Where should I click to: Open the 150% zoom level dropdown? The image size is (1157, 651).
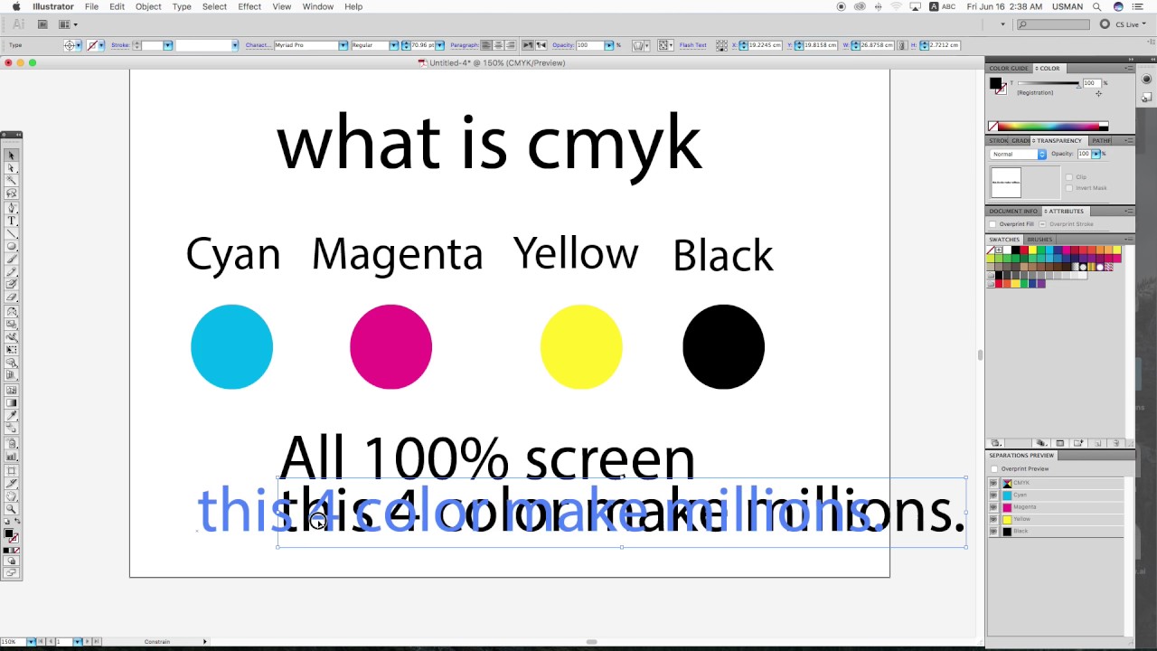[31, 642]
